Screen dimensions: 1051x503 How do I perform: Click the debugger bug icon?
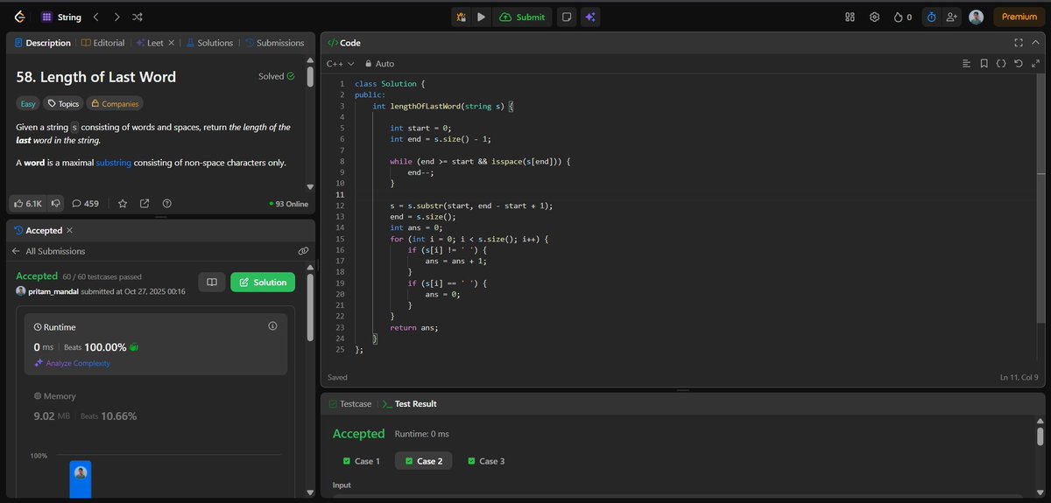pyautogui.click(x=462, y=17)
